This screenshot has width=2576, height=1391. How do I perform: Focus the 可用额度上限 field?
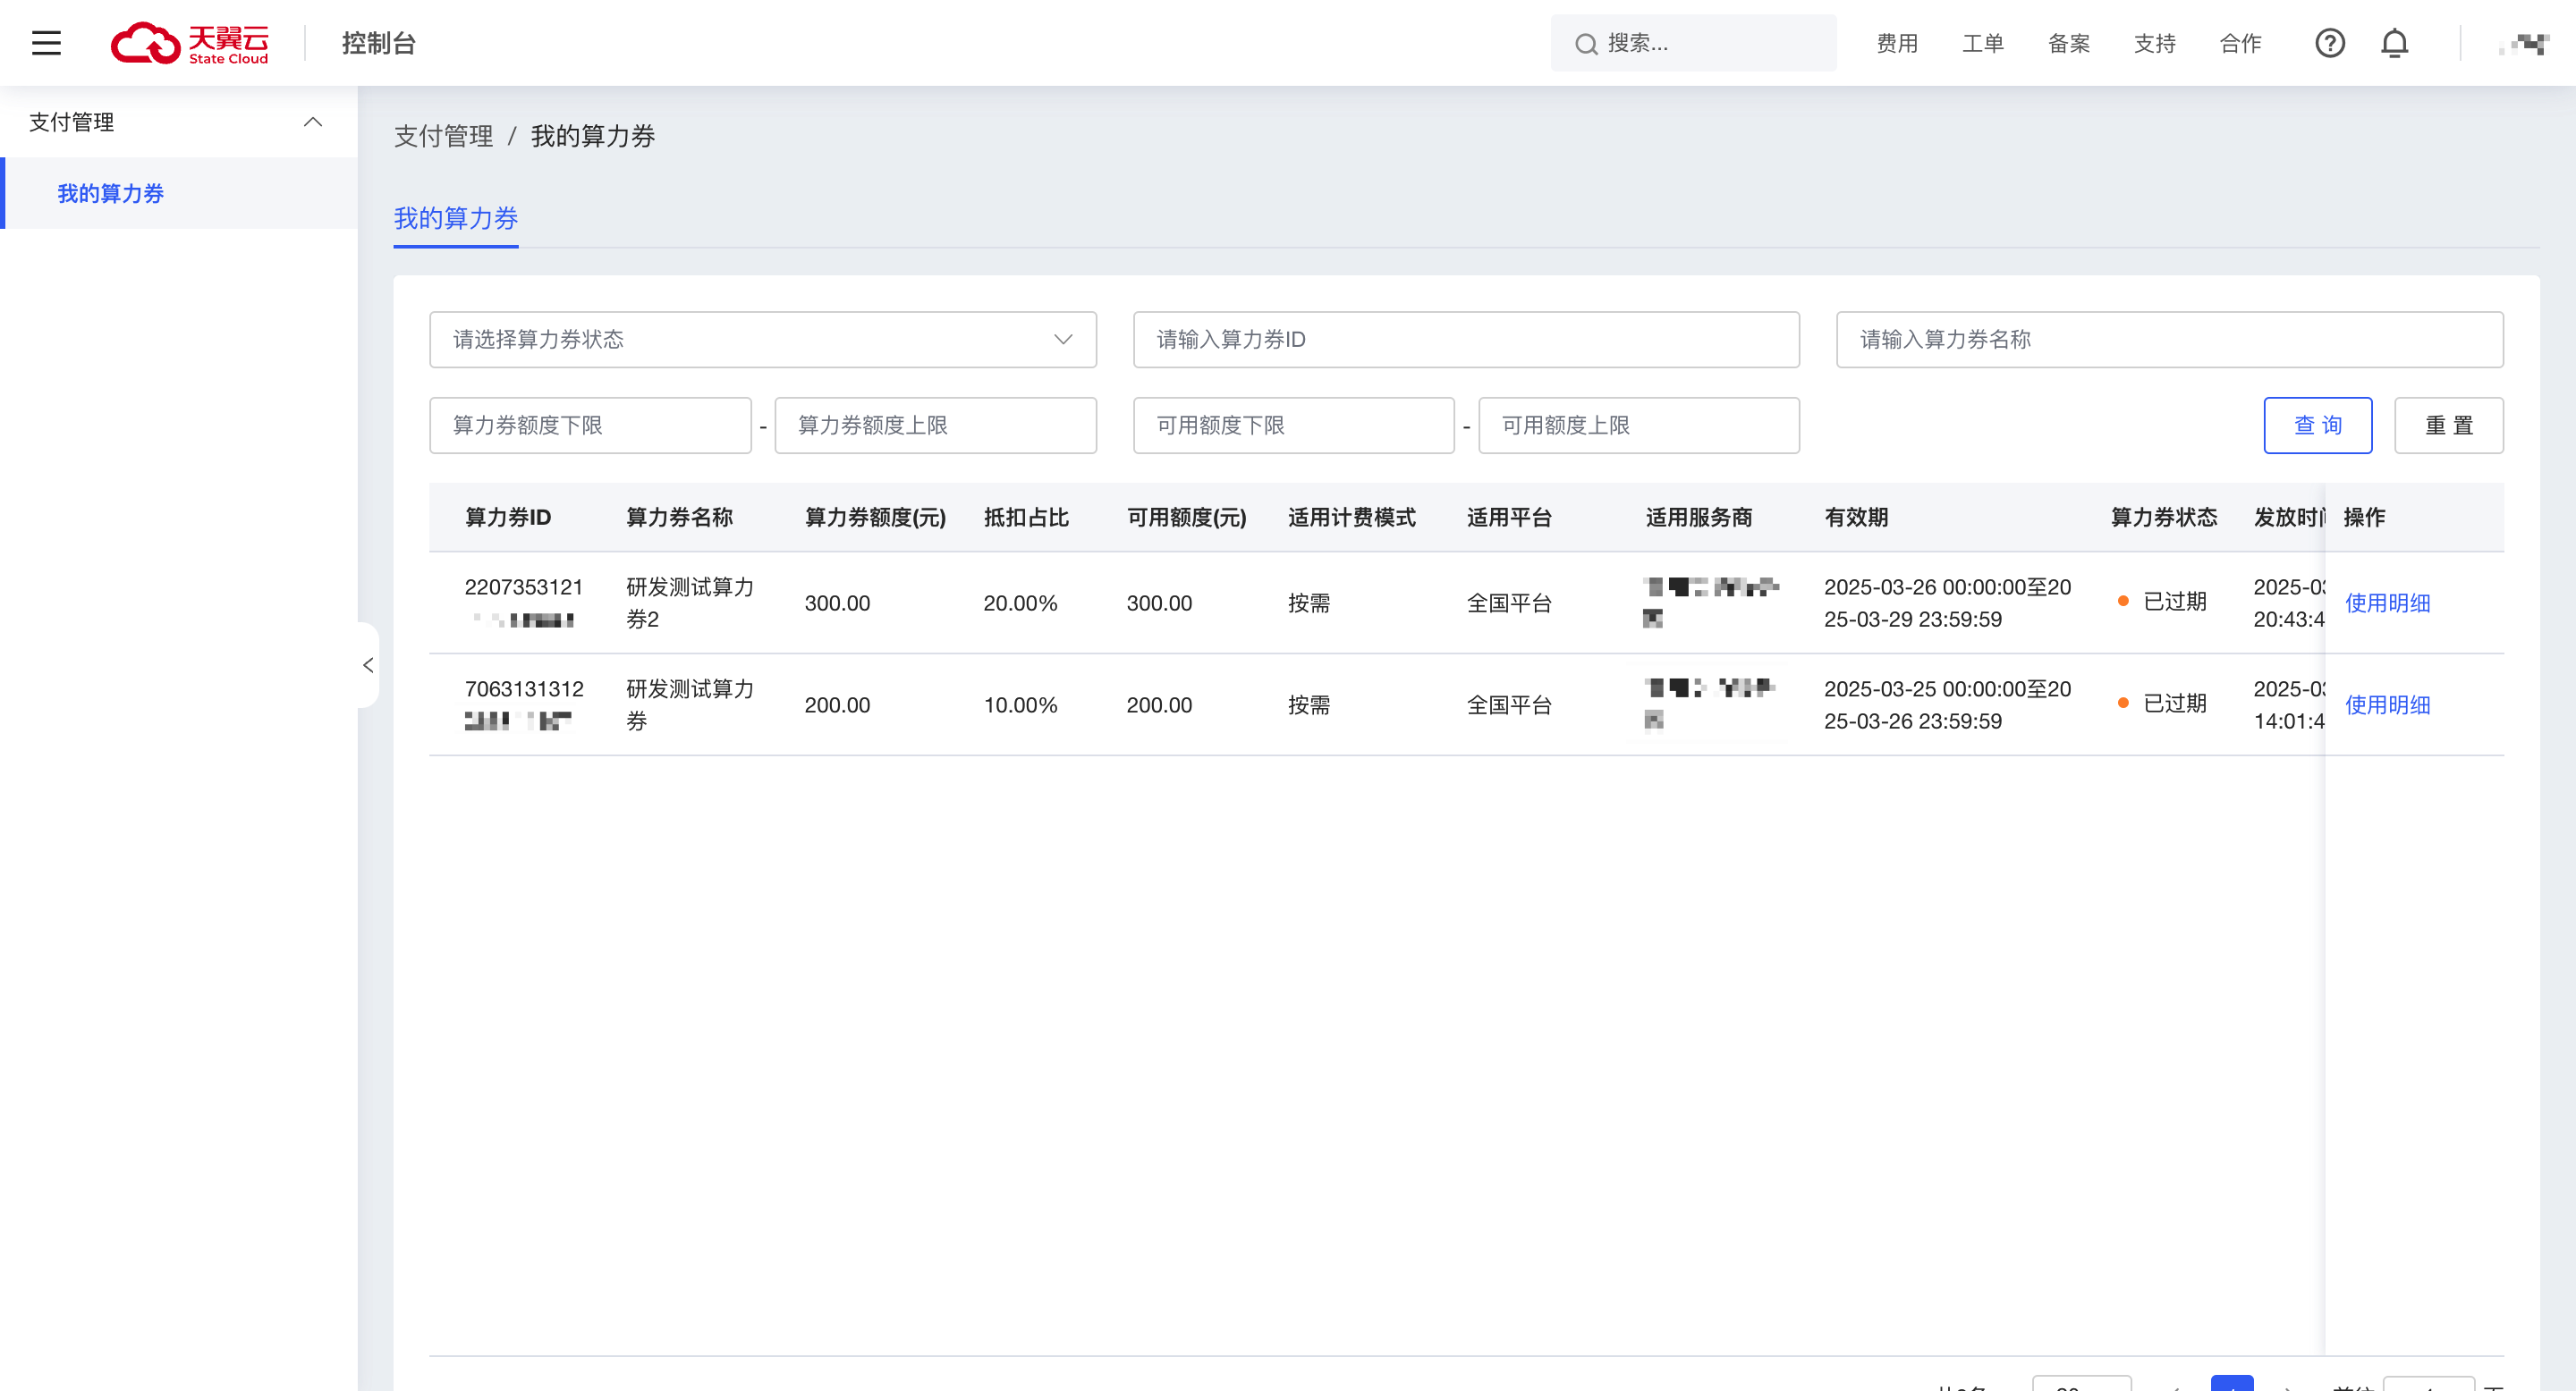[x=1638, y=426]
